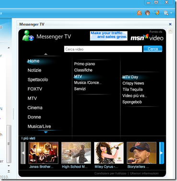177x181 pixels.
Task: Open Video più vis... item
Action: tap(135, 96)
